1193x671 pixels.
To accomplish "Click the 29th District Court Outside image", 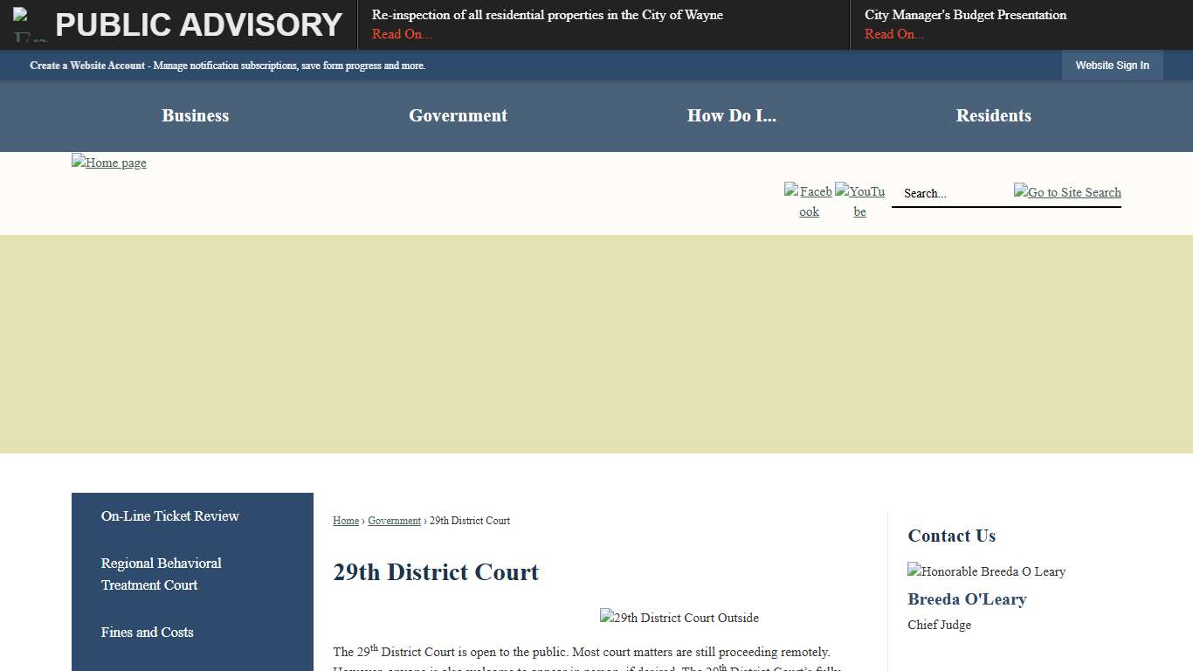I will 679,618.
